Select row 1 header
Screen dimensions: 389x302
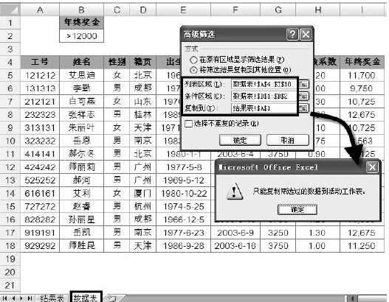pyautogui.click(x=10, y=23)
